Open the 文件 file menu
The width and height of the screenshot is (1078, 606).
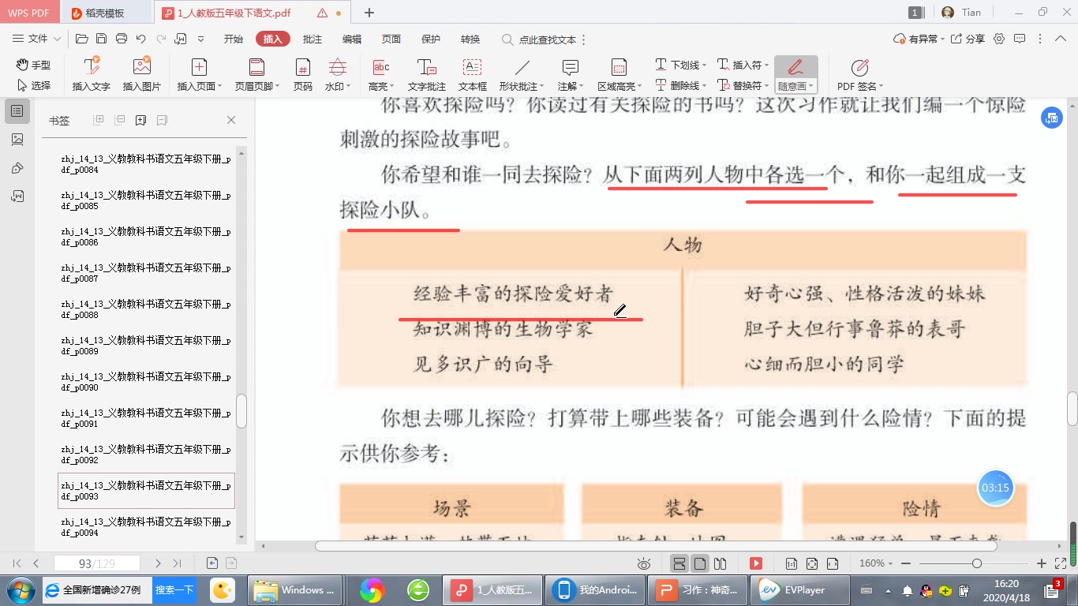pyautogui.click(x=37, y=39)
